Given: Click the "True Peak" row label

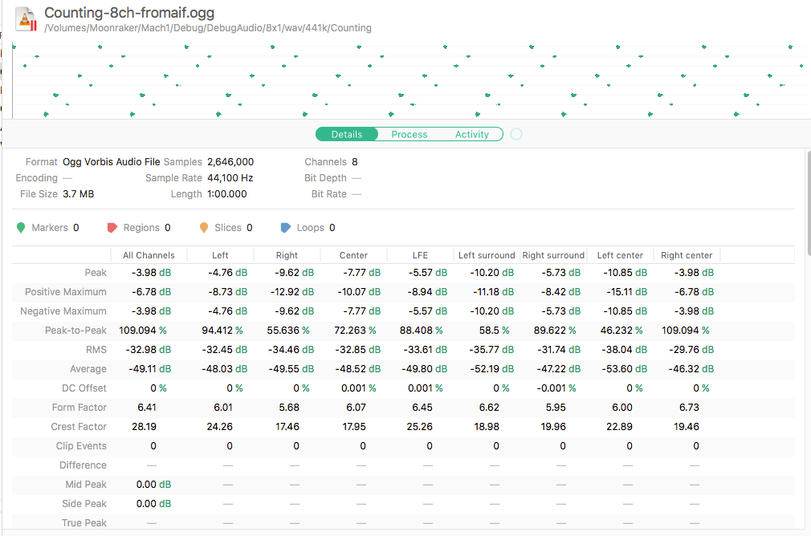Looking at the screenshot, I should coord(84,523).
